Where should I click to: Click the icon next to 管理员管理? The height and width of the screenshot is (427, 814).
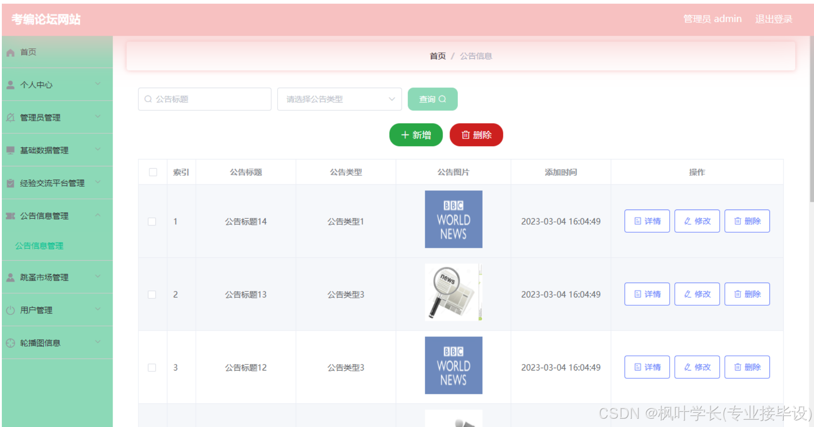[11, 118]
